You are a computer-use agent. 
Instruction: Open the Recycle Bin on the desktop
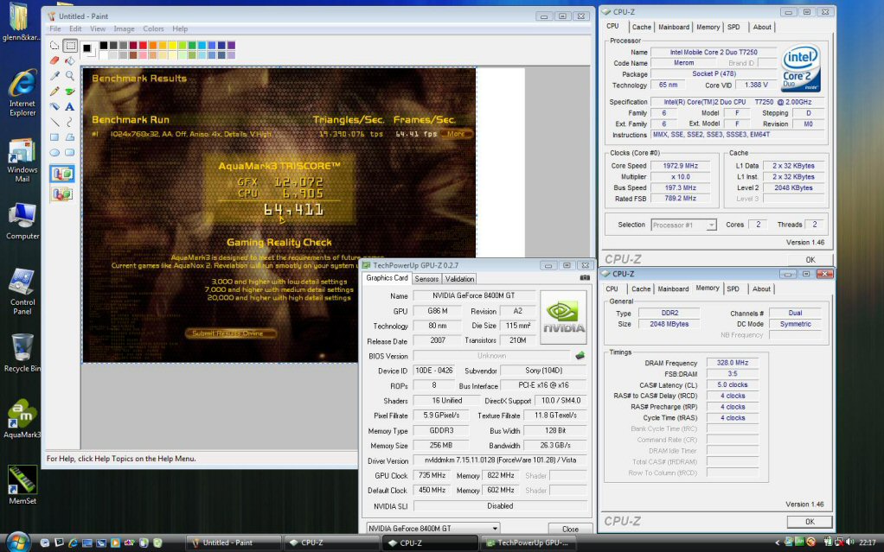click(x=22, y=353)
